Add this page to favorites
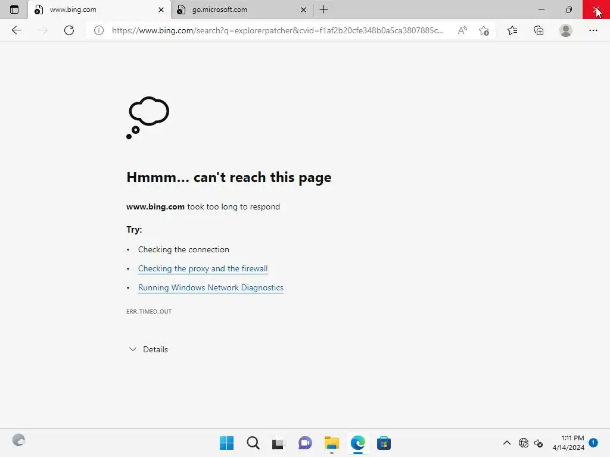Image resolution: width=610 pixels, height=457 pixels. [x=484, y=30]
